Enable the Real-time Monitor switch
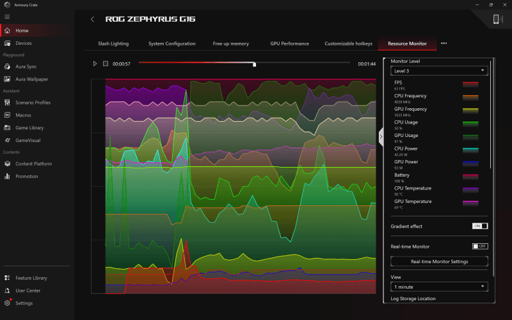 480,246
